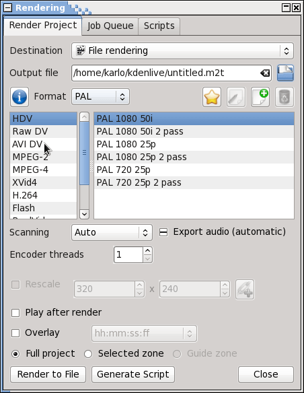Switch to the Job Queue tab
304x393 pixels.
click(x=110, y=26)
